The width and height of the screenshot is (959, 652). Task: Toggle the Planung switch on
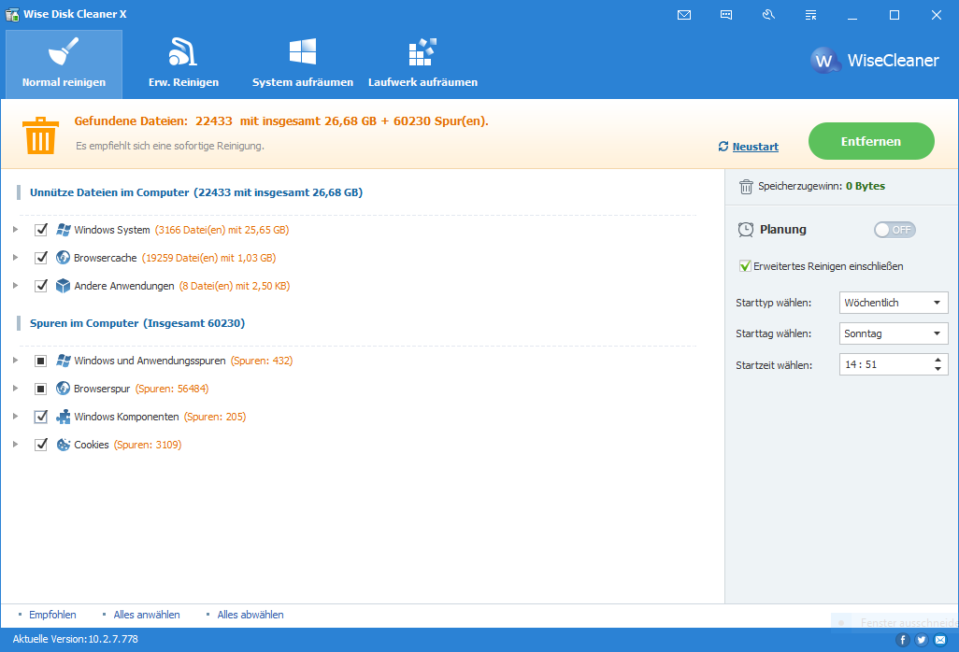(895, 230)
